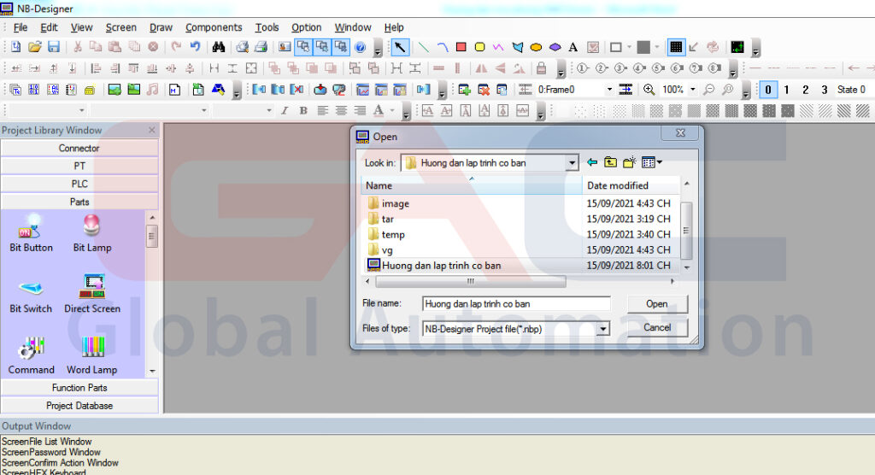Open the 0:Frame0 frame selector dropdown
The image size is (875, 475).
609,89
